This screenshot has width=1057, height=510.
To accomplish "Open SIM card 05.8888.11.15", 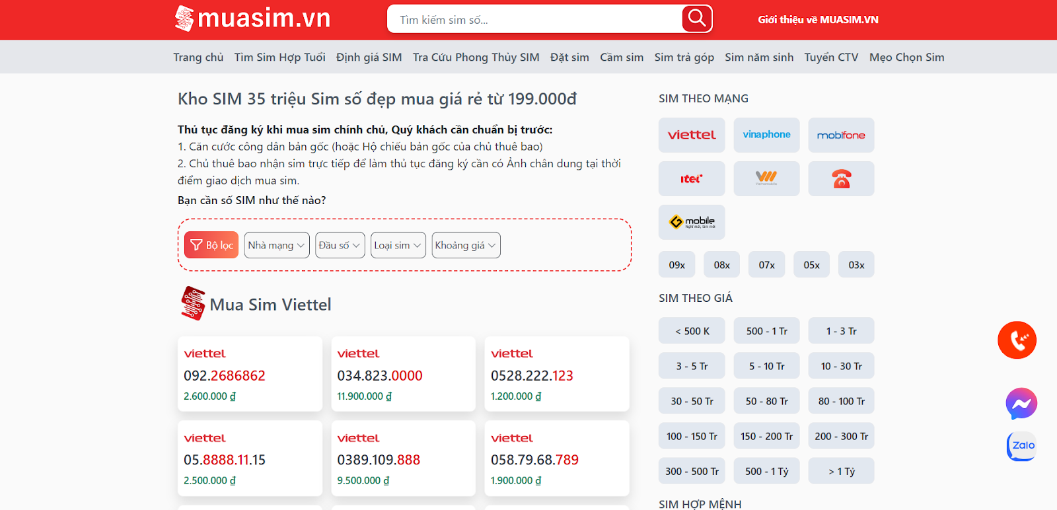I will 250,458.
